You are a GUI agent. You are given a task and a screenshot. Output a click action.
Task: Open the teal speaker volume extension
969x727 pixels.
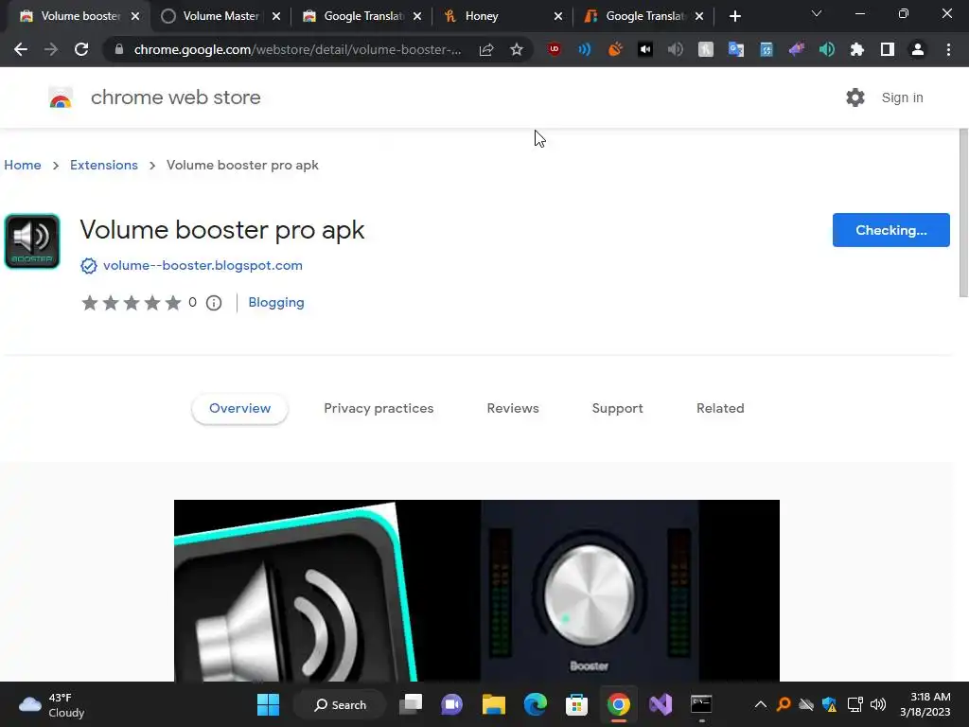[827, 49]
